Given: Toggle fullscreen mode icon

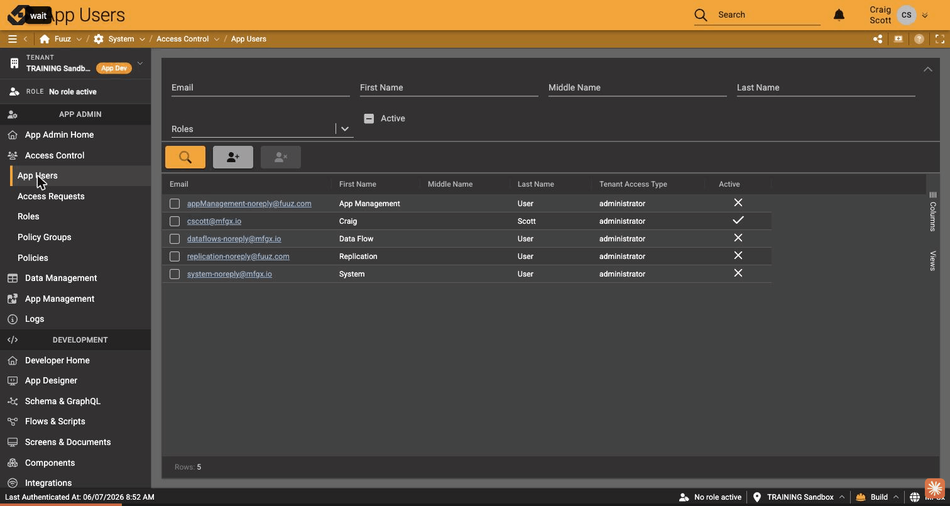Looking at the screenshot, I should click(940, 39).
